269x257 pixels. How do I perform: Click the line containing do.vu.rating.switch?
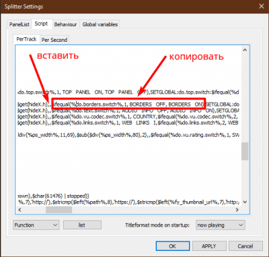pyautogui.click(x=128, y=135)
